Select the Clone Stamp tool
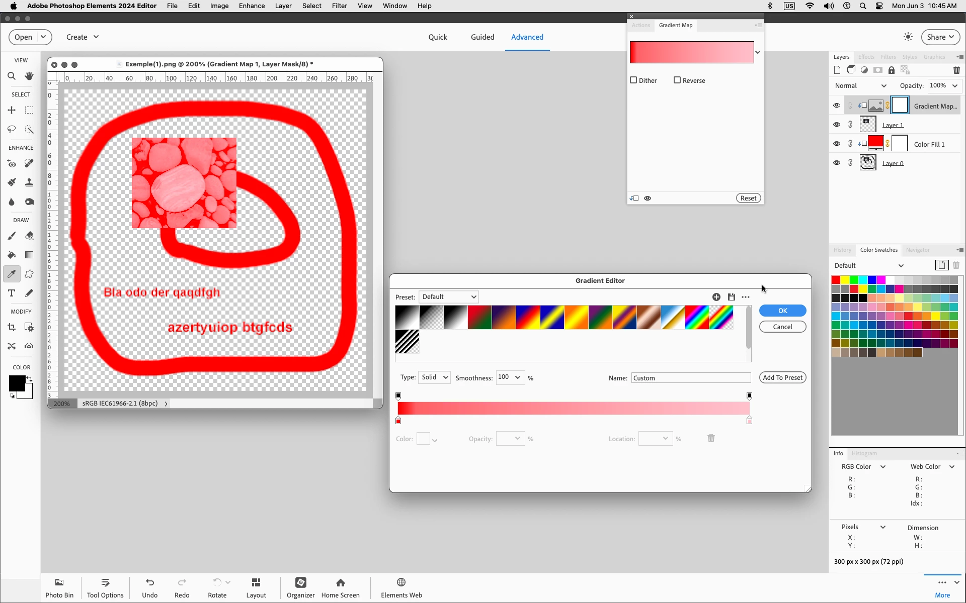Screen dimensions: 966x603 click(29, 182)
